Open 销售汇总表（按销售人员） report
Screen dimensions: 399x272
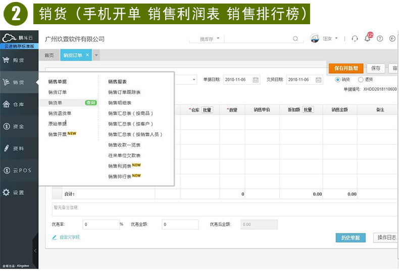(135, 134)
